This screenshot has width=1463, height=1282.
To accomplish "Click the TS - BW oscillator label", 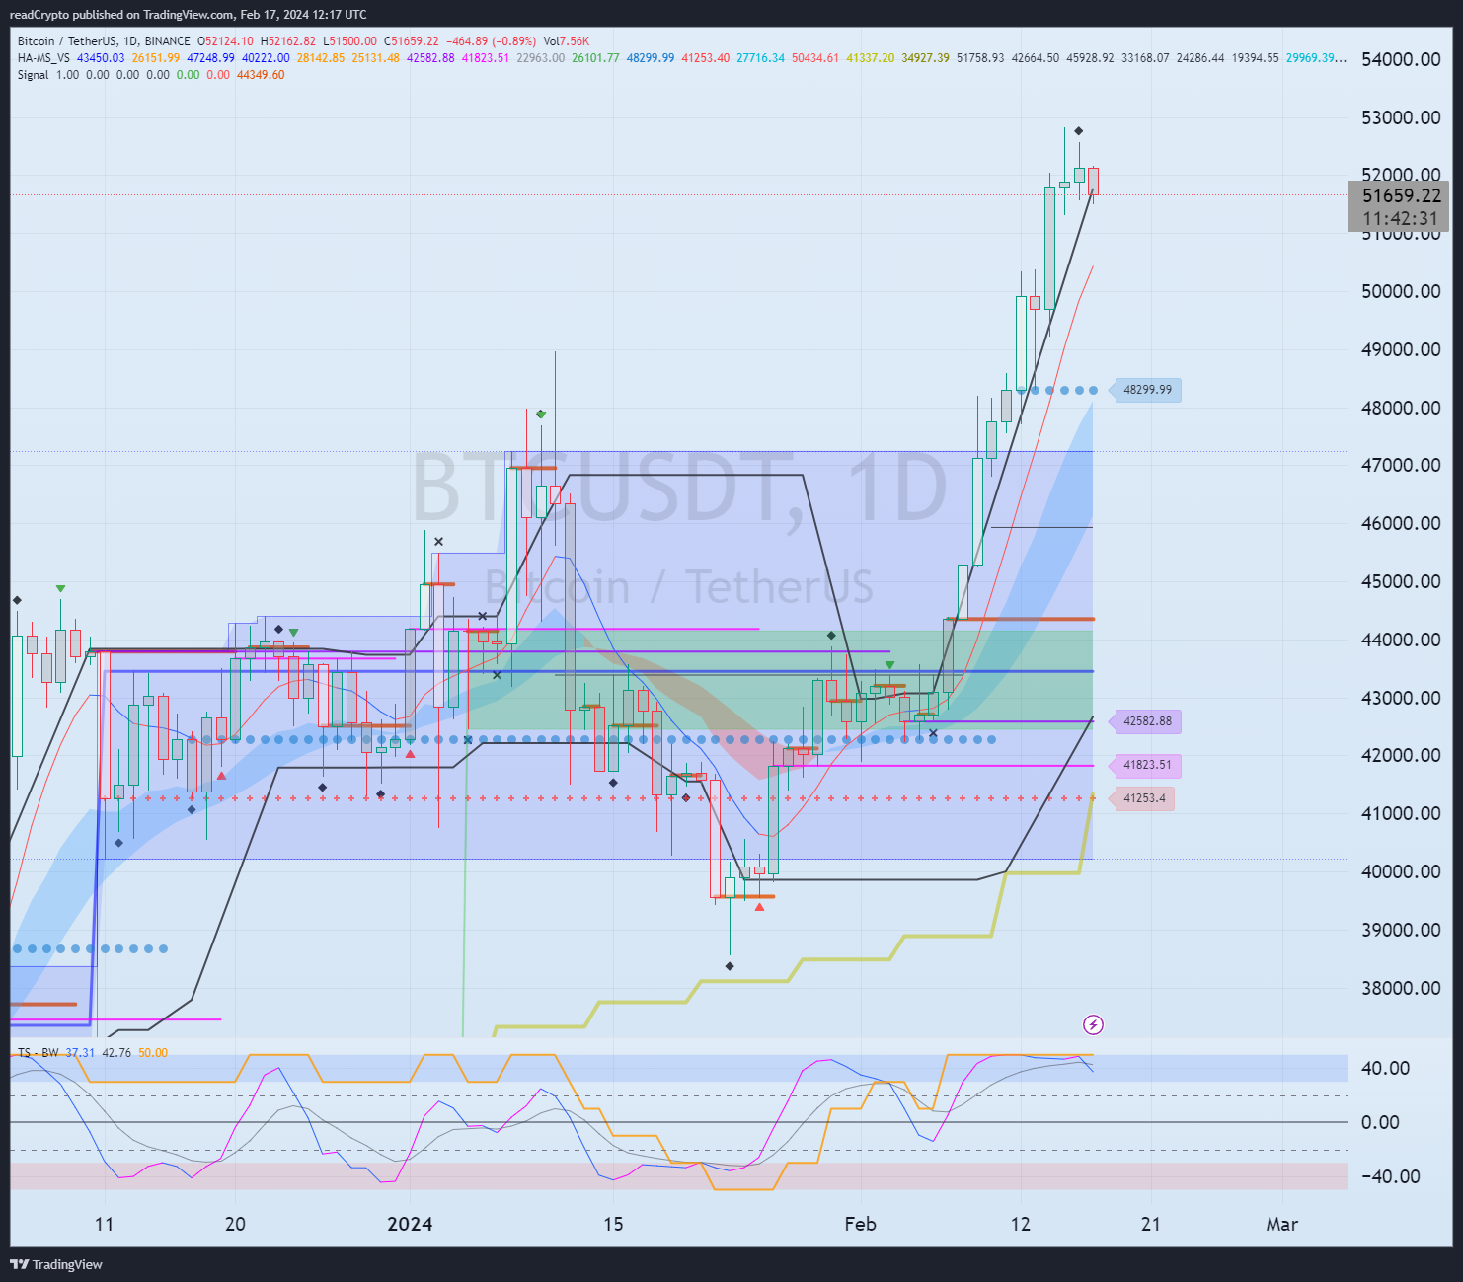I will (x=38, y=1053).
